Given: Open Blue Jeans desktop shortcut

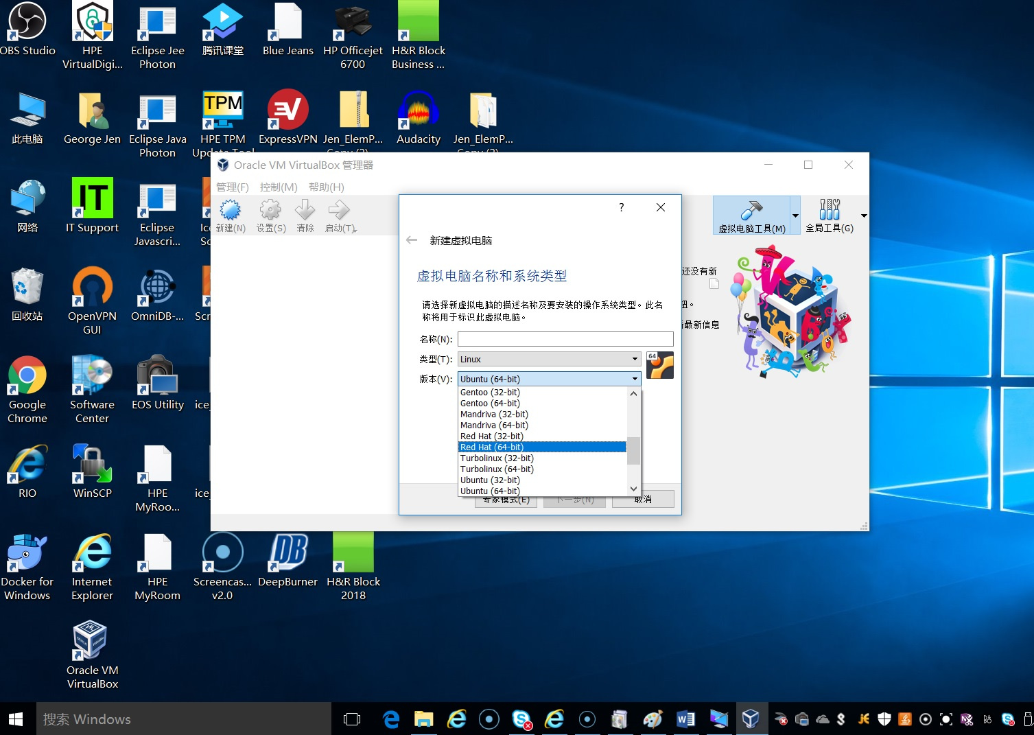Looking at the screenshot, I should click(x=287, y=30).
